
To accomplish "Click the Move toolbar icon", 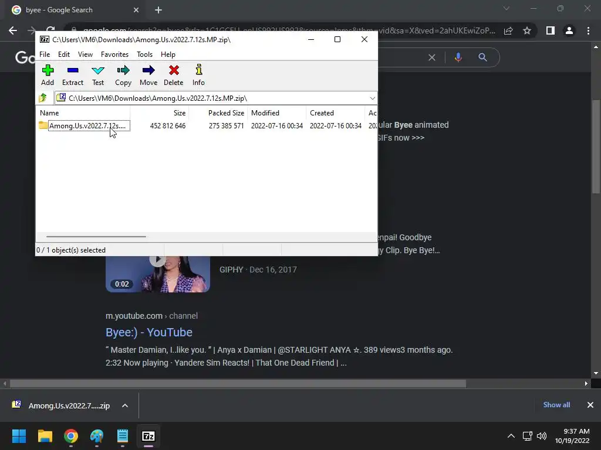I will [148, 75].
